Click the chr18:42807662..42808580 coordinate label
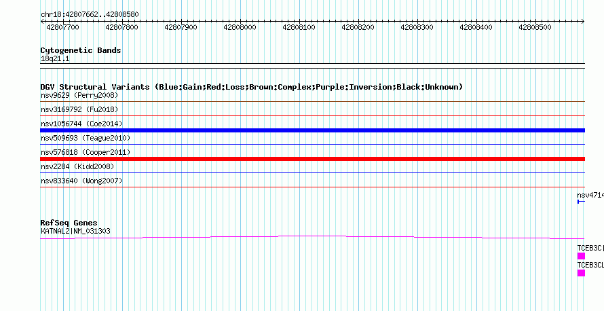This screenshot has height=311, width=604. coord(90,14)
